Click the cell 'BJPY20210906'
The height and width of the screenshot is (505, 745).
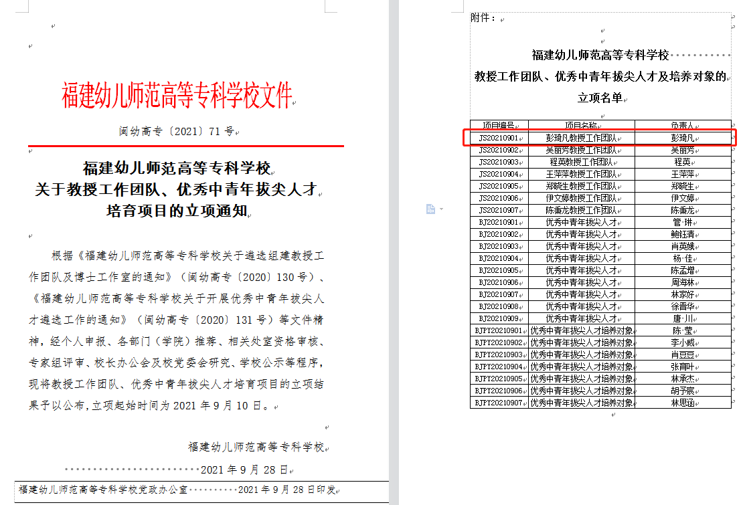[x=499, y=391]
